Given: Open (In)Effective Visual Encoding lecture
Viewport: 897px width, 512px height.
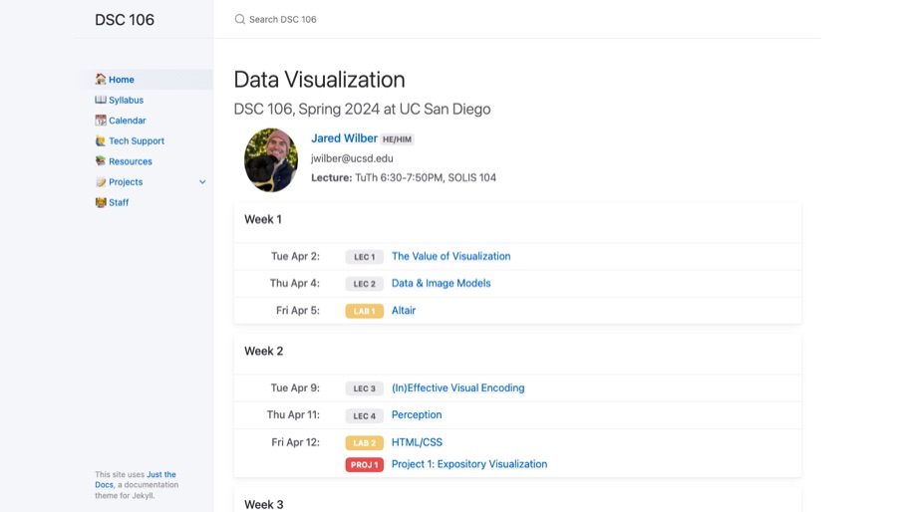Looking at the screenshot, I should coord(457,388).
